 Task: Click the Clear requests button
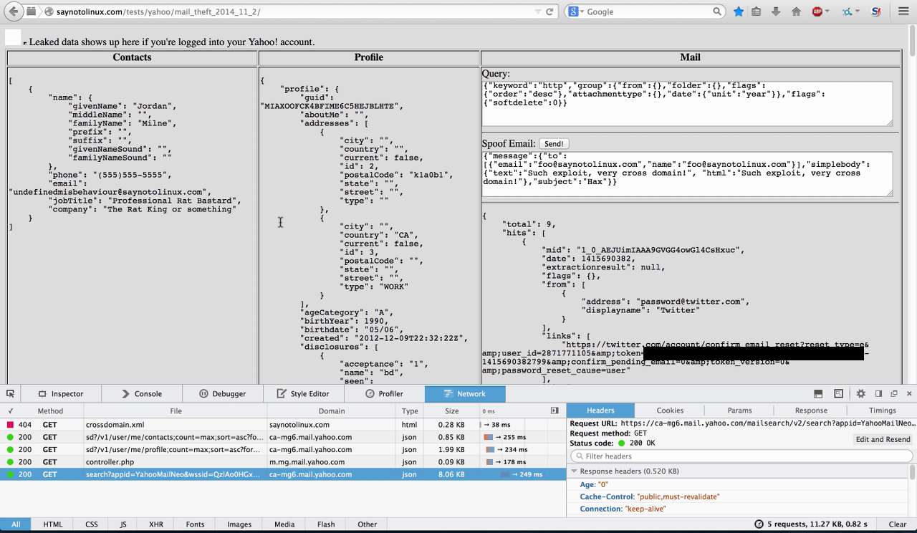pyautogui.click(x=898, y=524)
